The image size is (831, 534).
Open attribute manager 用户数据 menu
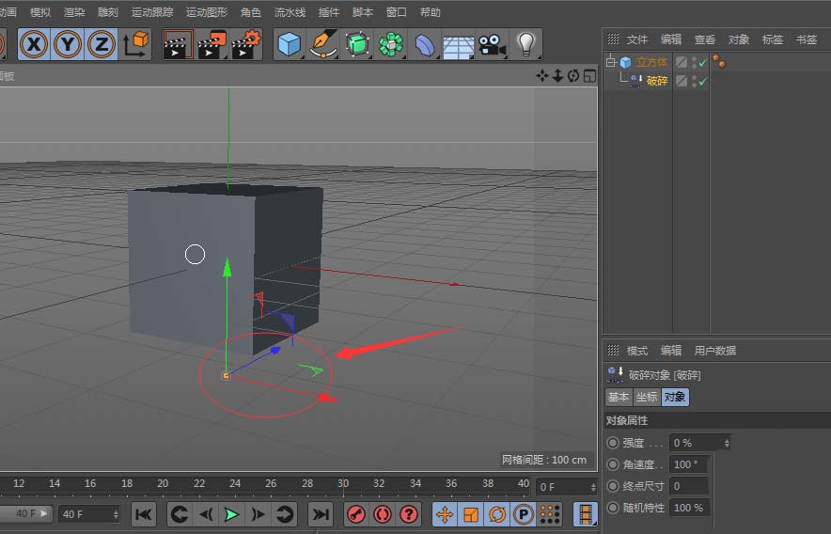point(715,351)
